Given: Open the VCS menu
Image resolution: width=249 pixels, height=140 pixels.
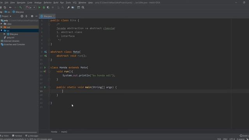Looking at the screenshot, I should point(74,3).
